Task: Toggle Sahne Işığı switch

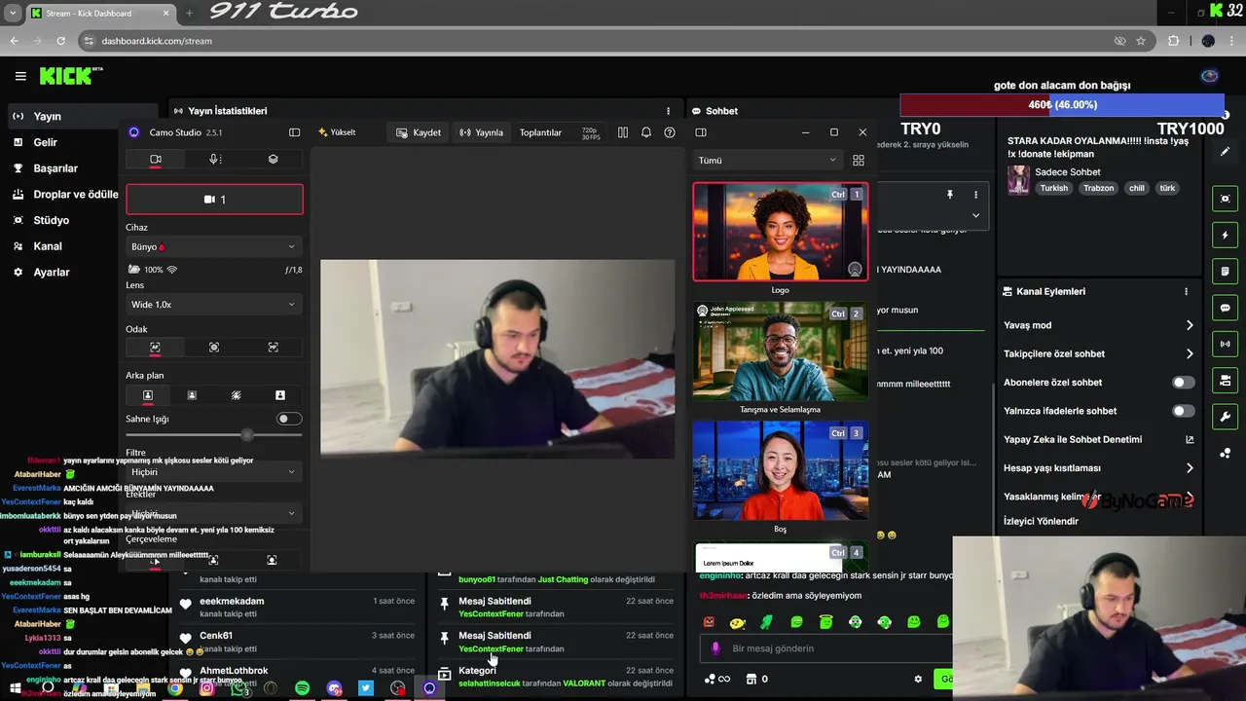Action: pyautogui.click(x=289, y=419)
